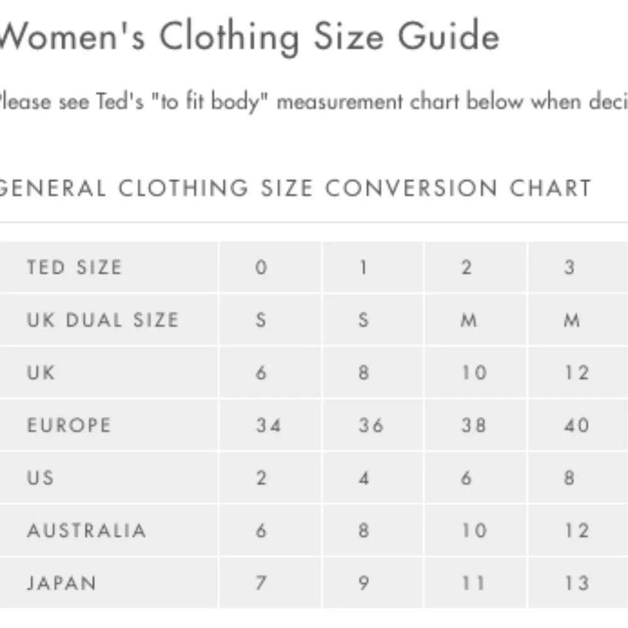
Task: Click the Australia size 8 cell
Action: point(364,531)
